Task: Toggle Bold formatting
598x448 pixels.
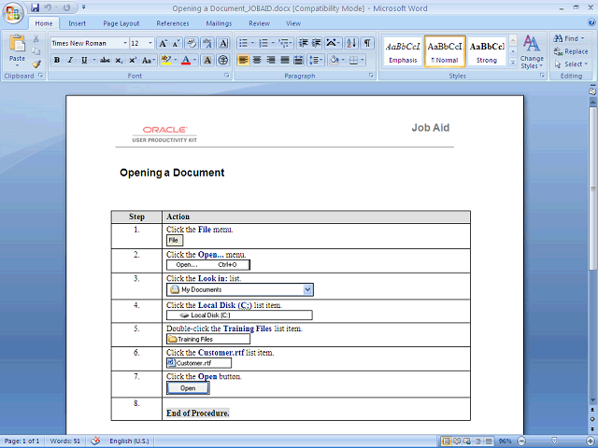Action: tap(57, 60)
